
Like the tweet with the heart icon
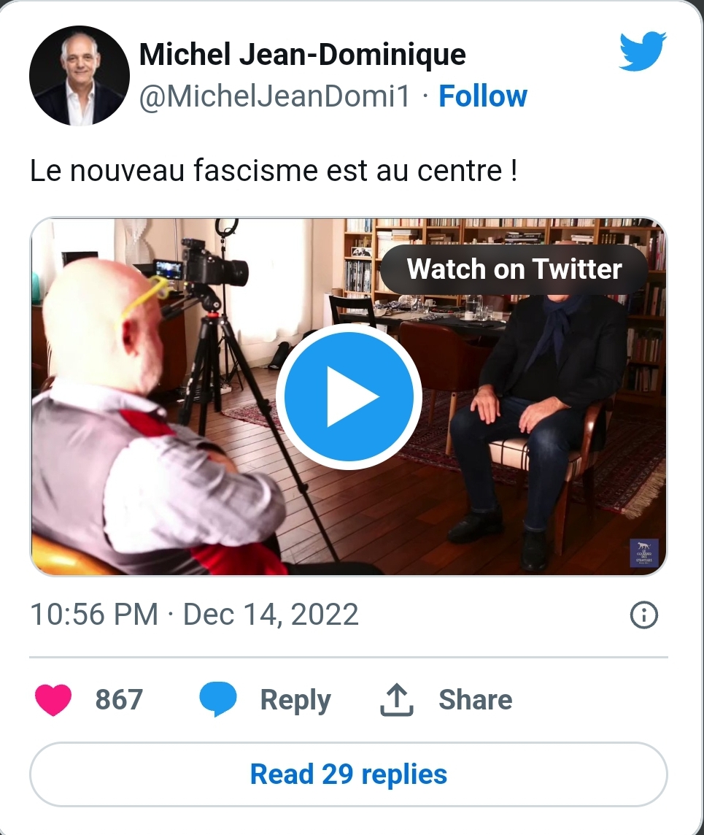click(x=53, y=700)
